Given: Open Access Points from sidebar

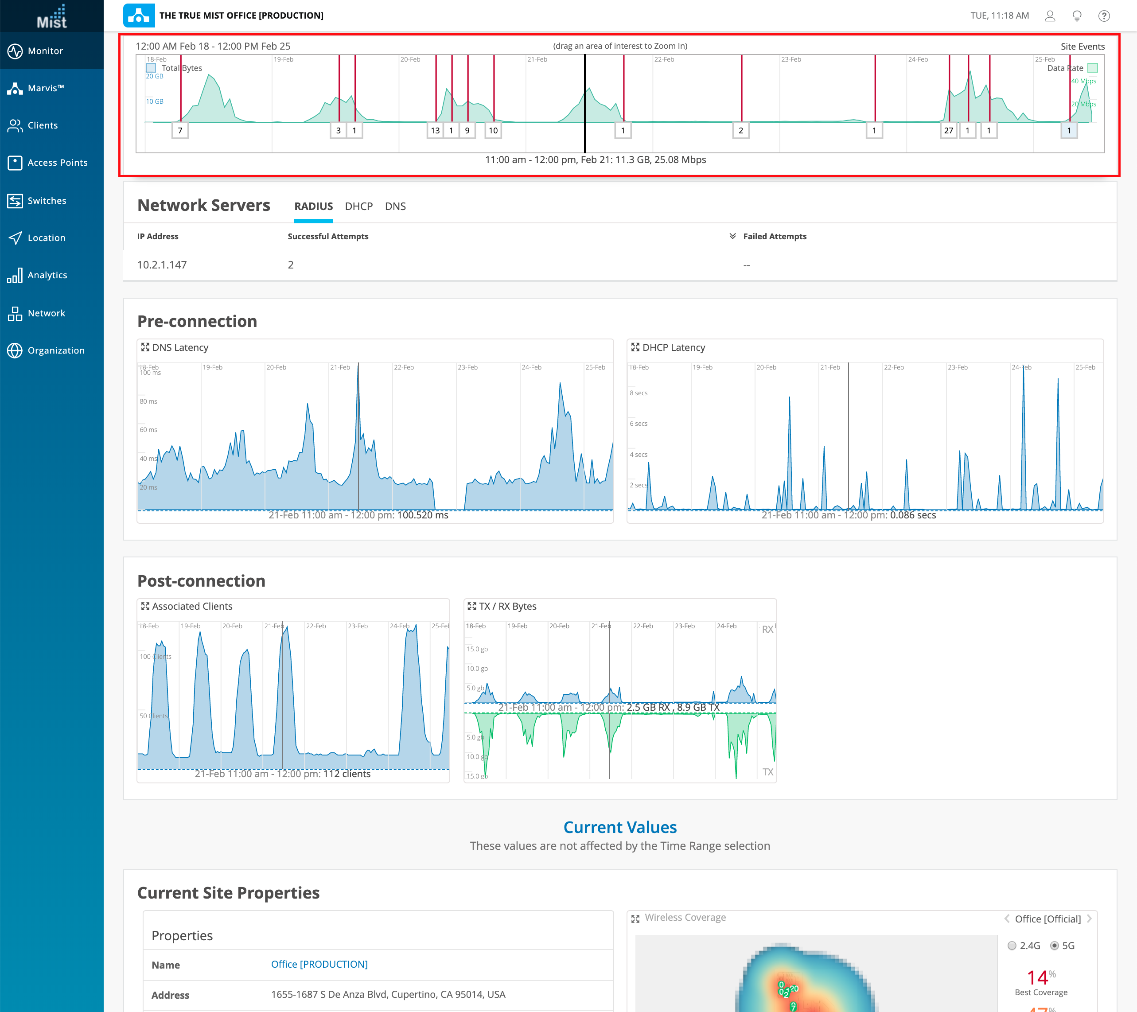Looking at the screenshot, I should [15, 163].
